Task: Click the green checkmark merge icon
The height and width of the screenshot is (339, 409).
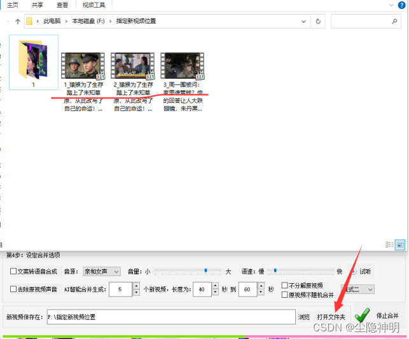Action: pos(363,315)
